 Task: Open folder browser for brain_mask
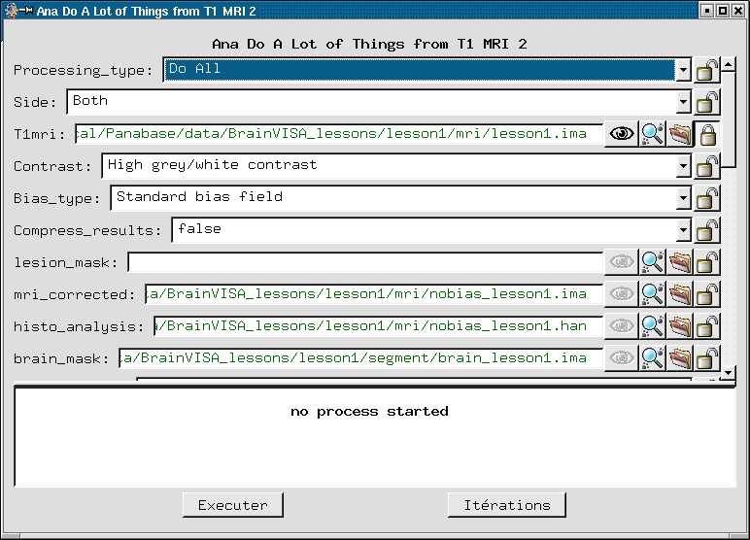[680, 358]
